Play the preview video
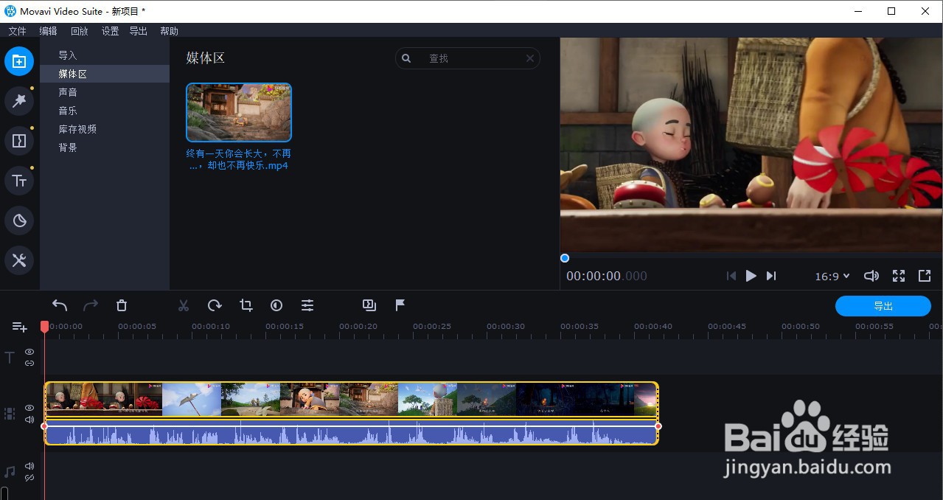 click(751, 276)
